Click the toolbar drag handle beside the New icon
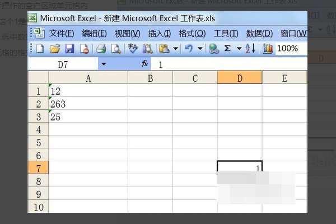This screenshot has height=224, width=336. coord(31,49)
